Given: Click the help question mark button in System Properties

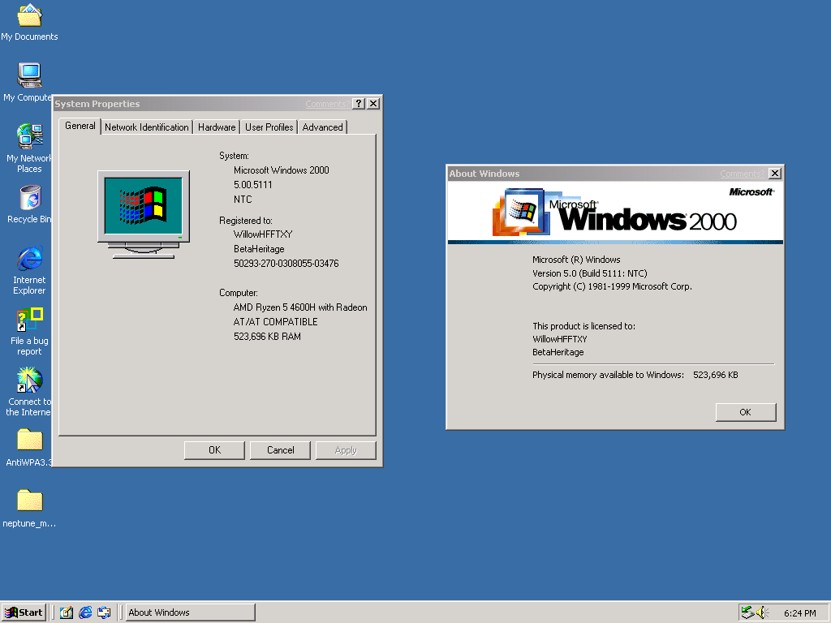Looking at the screenshot, I should click(x=359, y=104).
